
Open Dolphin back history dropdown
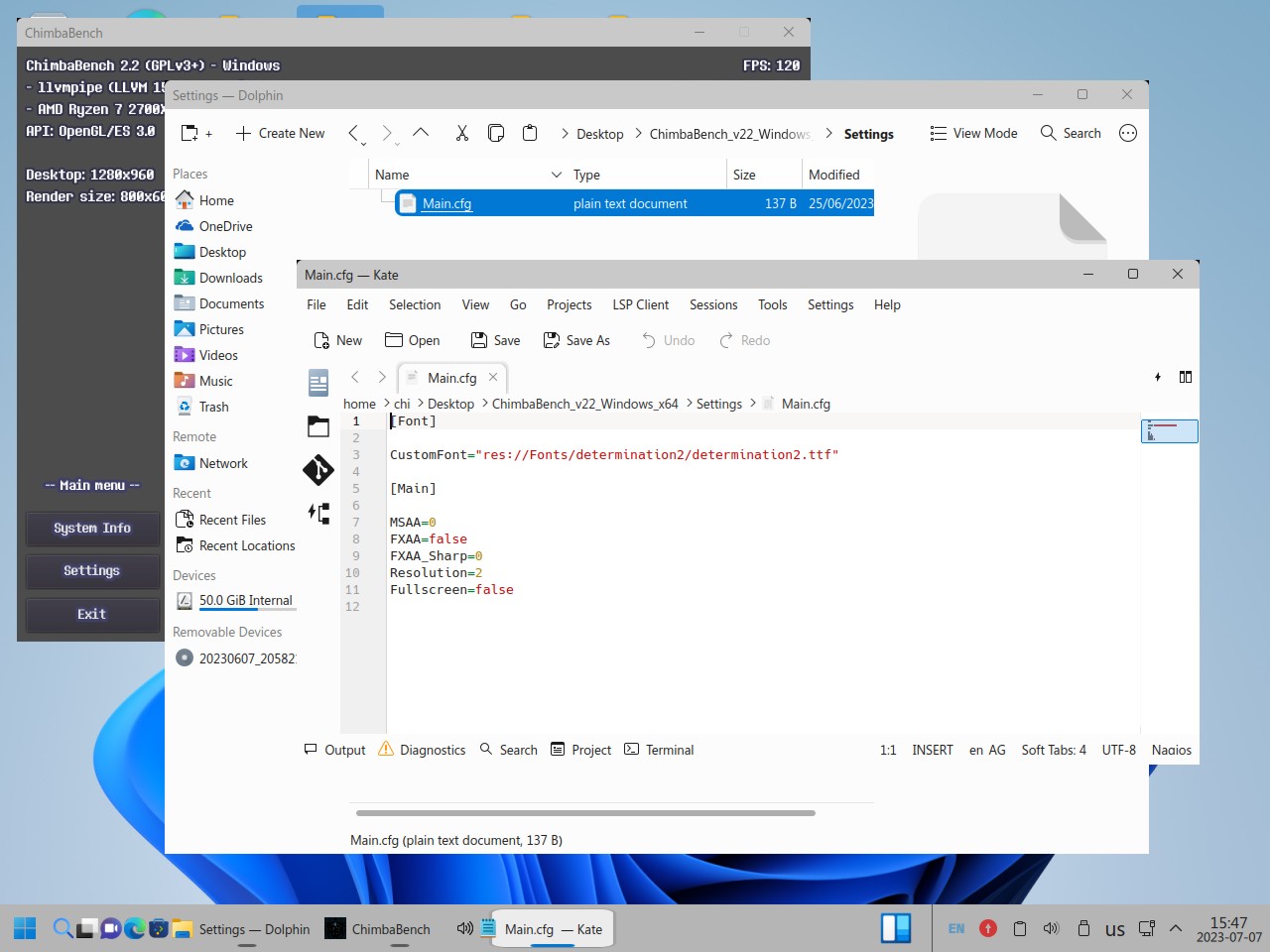pyautogui.click(x=363, y=144)
